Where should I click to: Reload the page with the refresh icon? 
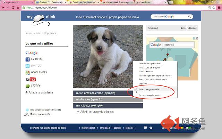pyautogui.click(x=13, y=8)
